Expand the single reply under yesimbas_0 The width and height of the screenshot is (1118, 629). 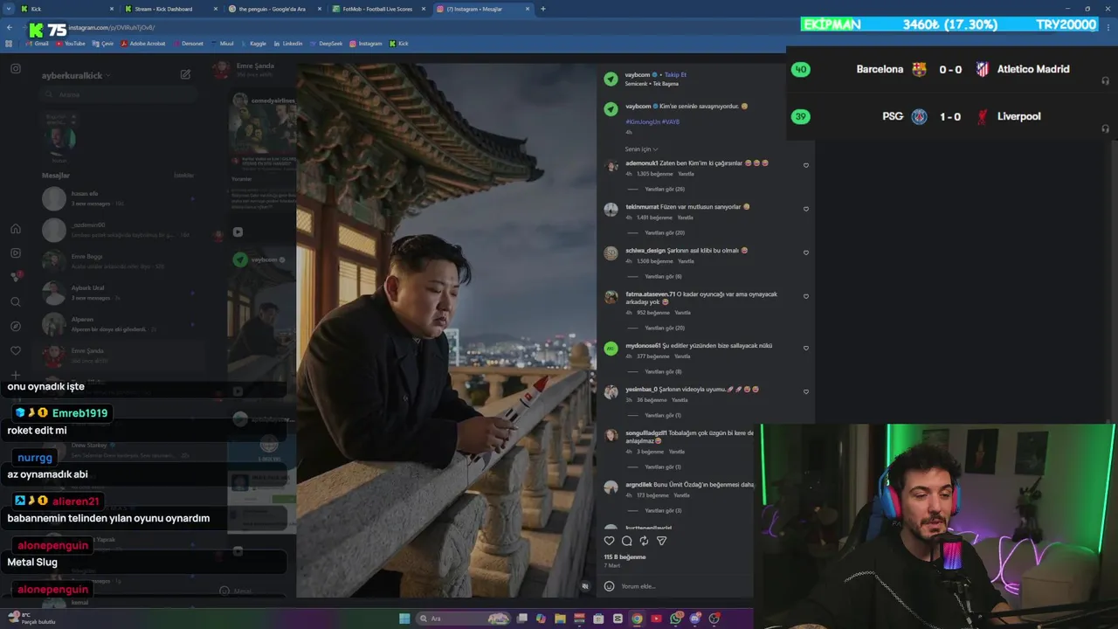[x=663, y=416]
